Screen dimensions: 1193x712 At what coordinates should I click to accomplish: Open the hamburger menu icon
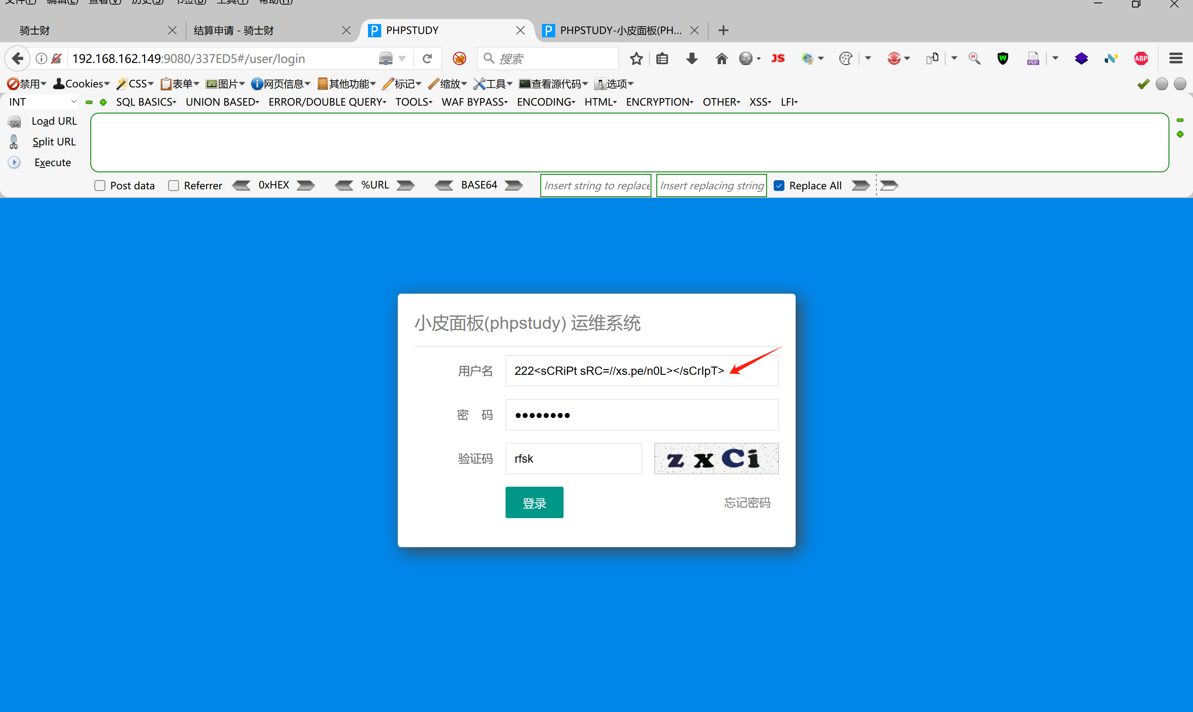click(1175, 58)
